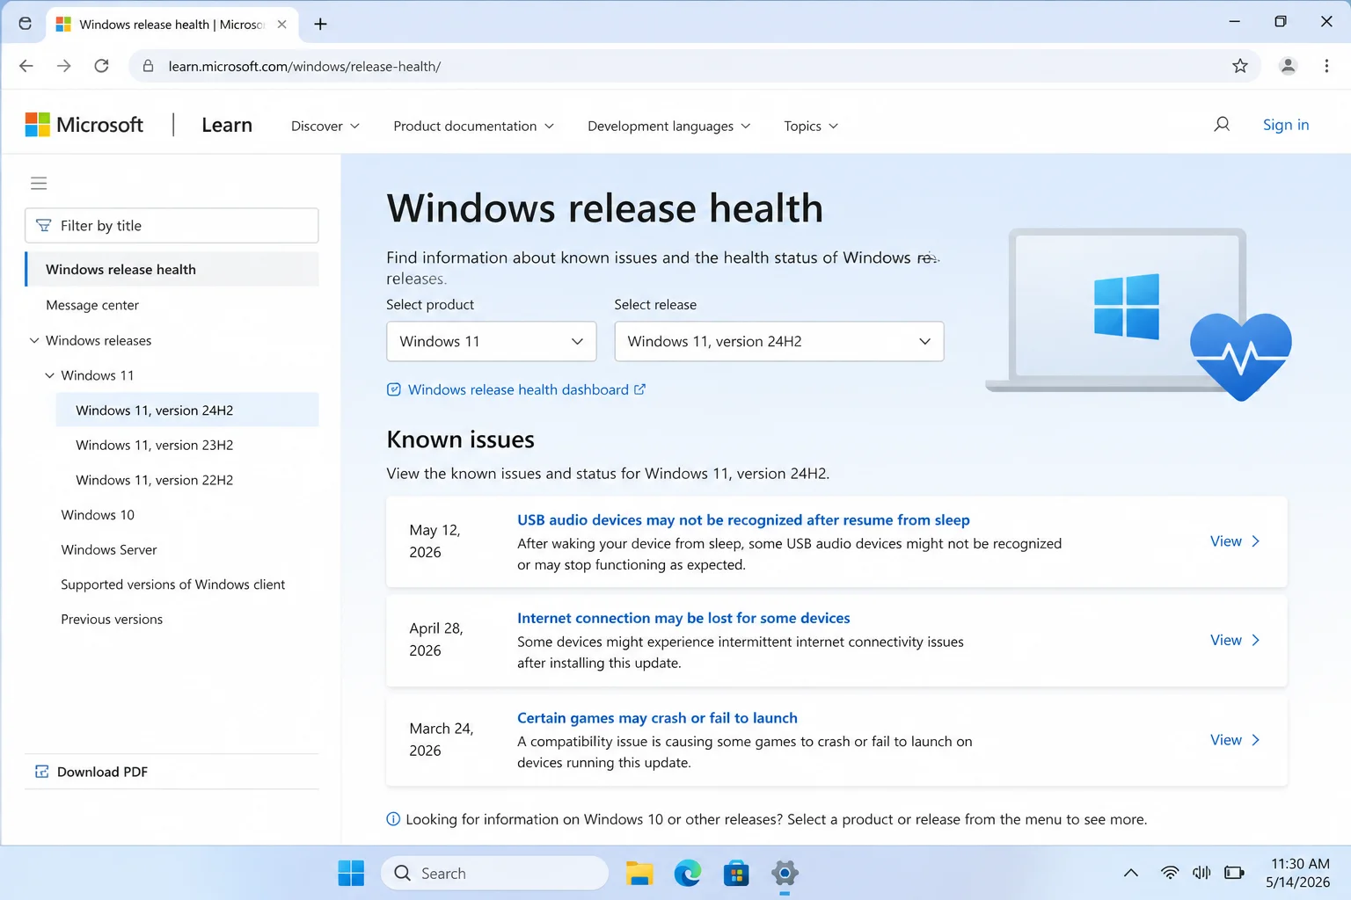Expand the Topics menu
This screenshot has width=1351, height=900.
click(x=811, y=126)
